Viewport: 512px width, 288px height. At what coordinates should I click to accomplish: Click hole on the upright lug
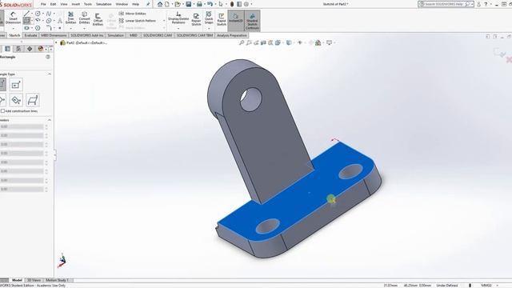tap(250, 99)
